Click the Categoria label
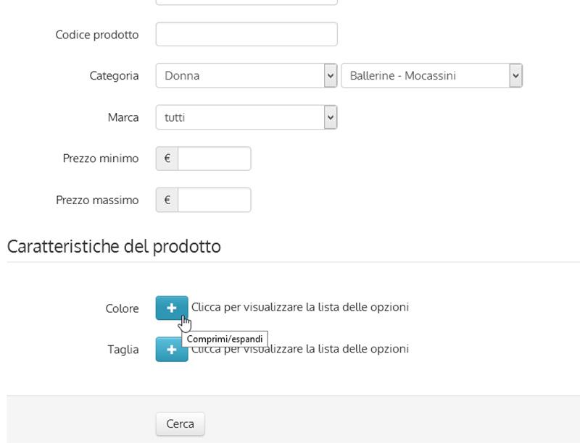Screen dimensions: 580x443 [x=114, y=76]
